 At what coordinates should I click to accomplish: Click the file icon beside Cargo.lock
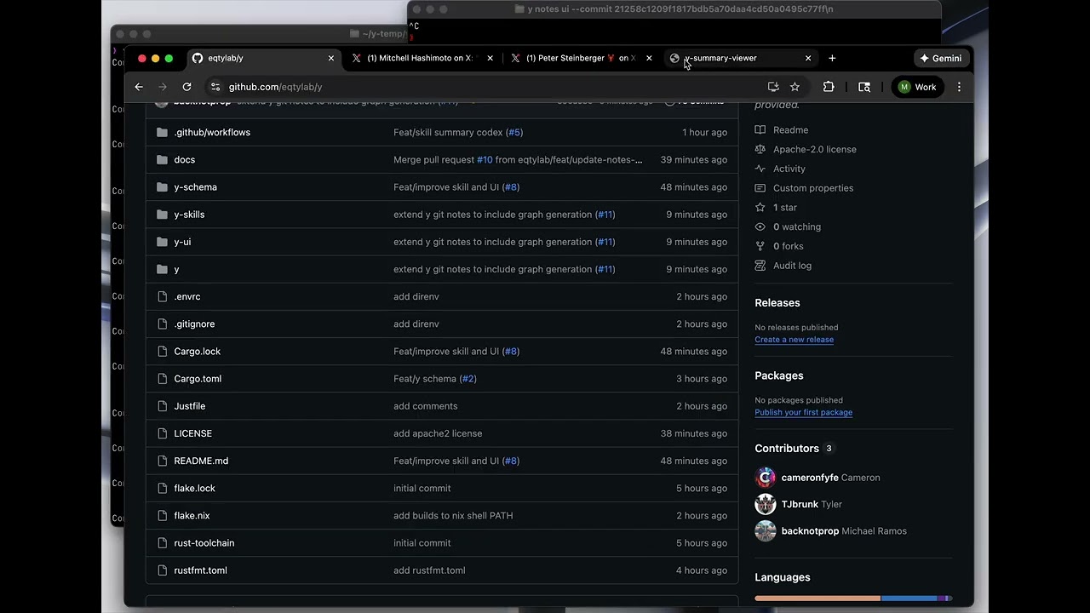[162, 352]
